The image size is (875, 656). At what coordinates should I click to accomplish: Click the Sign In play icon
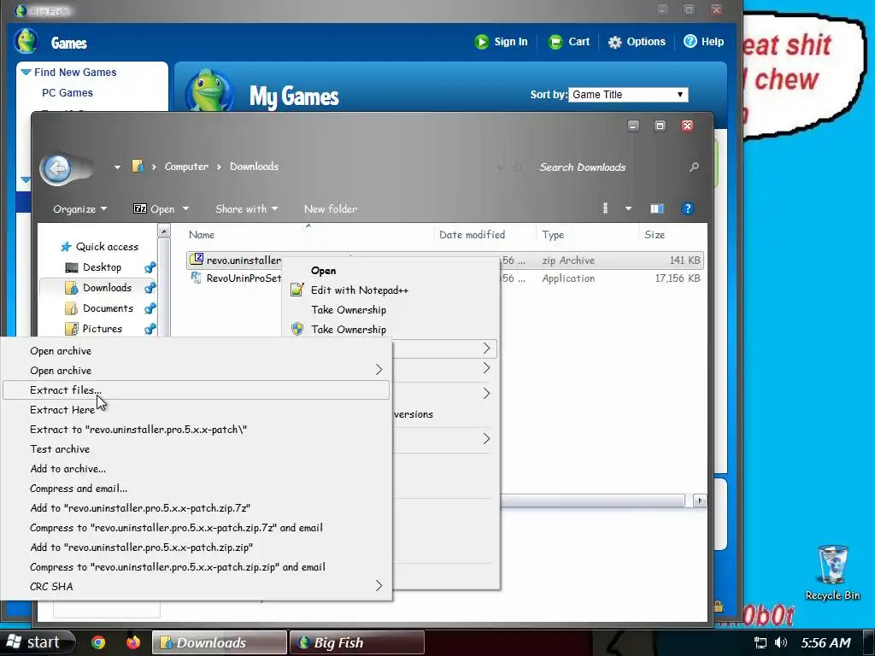tap(481, 42)
